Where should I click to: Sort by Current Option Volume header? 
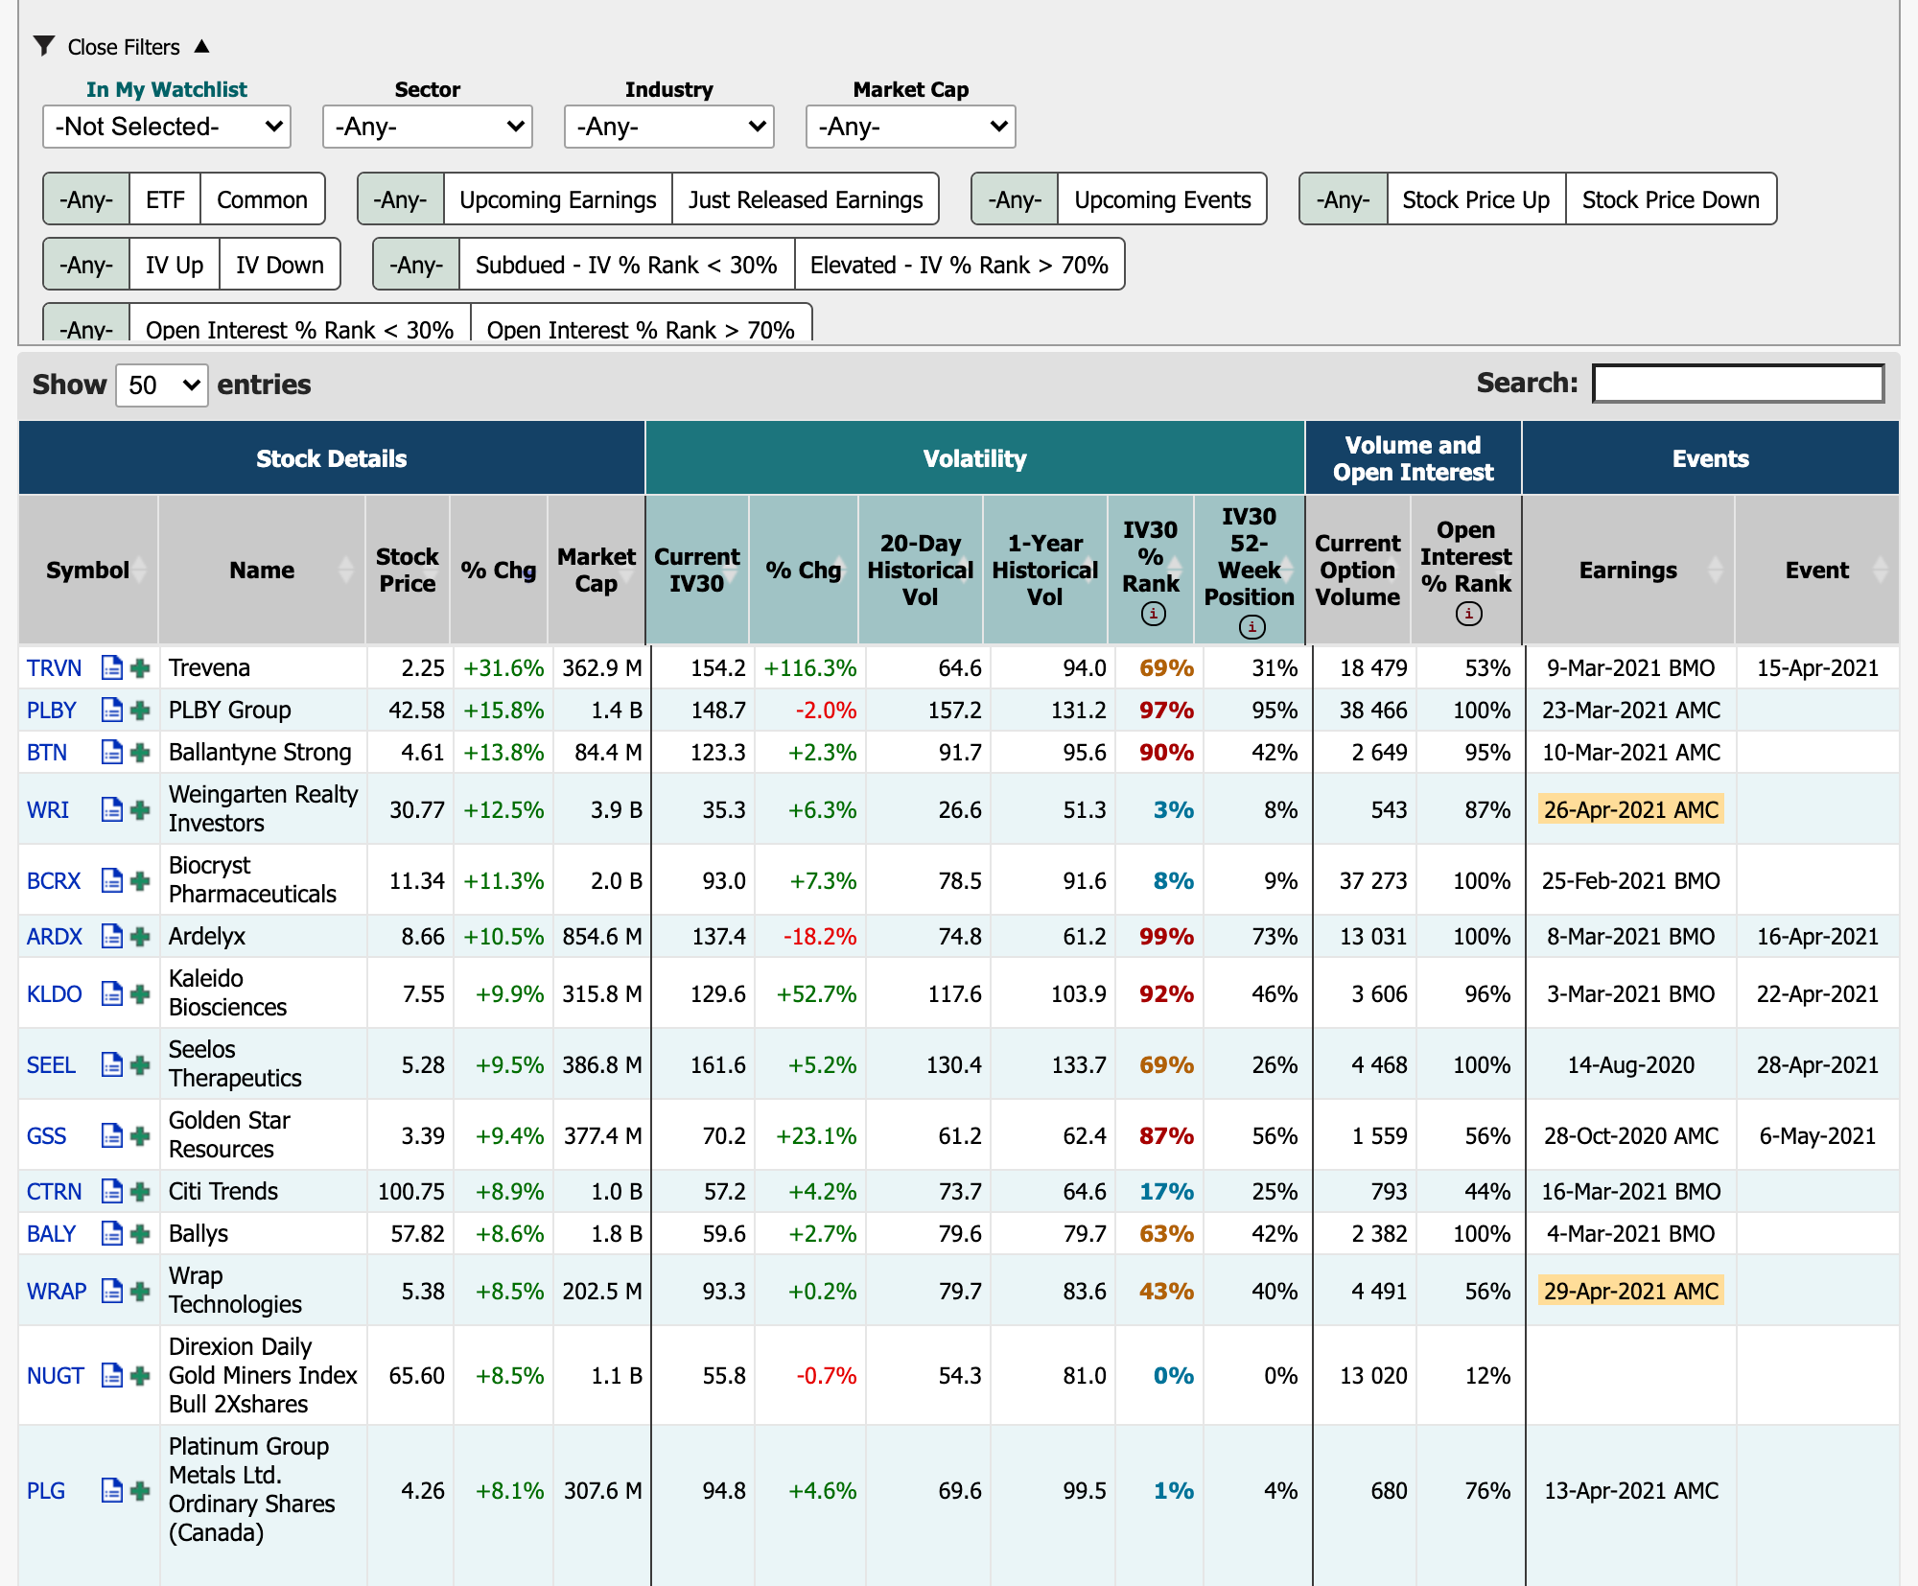(x=1358, y=570)
